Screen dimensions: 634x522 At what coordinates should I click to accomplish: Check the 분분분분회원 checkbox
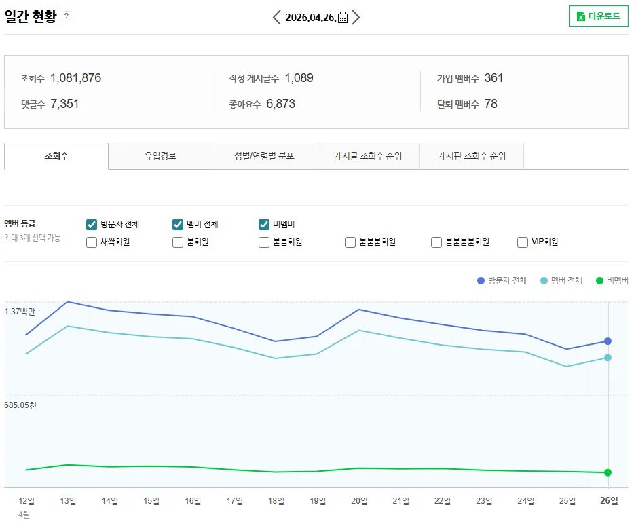pyautogui.click(x=436, y=242)
